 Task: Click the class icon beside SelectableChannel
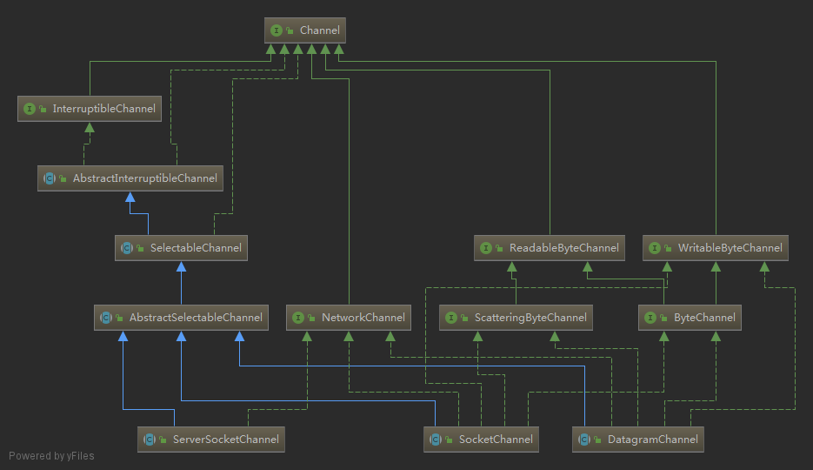coord(127,248)
